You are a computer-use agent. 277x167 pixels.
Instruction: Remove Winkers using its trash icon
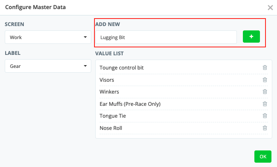pos(265,92)
